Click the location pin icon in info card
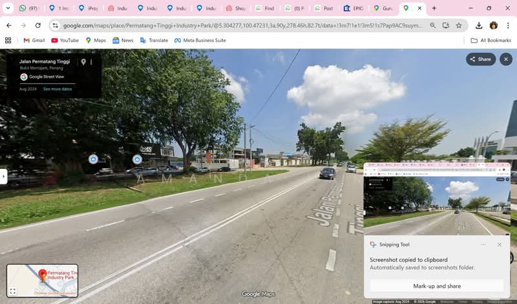This screenshot has height=304, width=517. [x=83, y=62]
